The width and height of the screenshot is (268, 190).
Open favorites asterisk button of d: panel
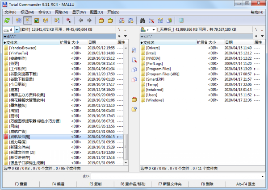click(119, 36)
